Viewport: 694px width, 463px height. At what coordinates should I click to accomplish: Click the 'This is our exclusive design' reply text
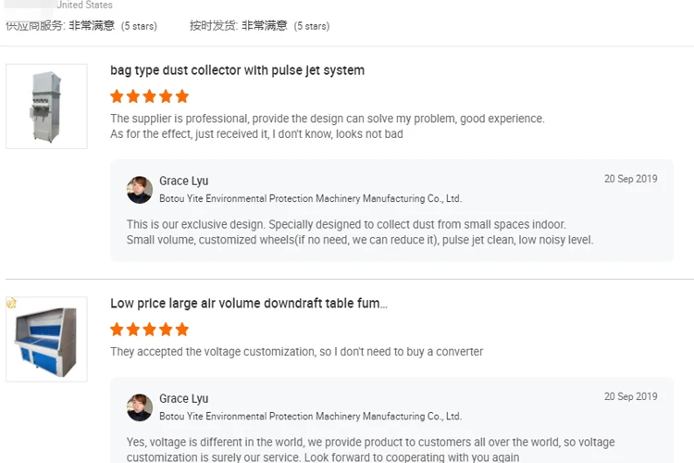tap(345, 225)
